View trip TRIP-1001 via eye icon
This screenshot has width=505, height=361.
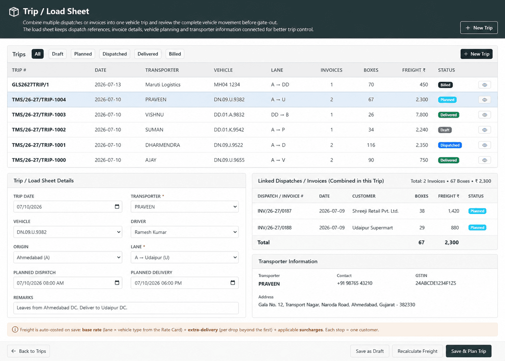click(485, 145)
